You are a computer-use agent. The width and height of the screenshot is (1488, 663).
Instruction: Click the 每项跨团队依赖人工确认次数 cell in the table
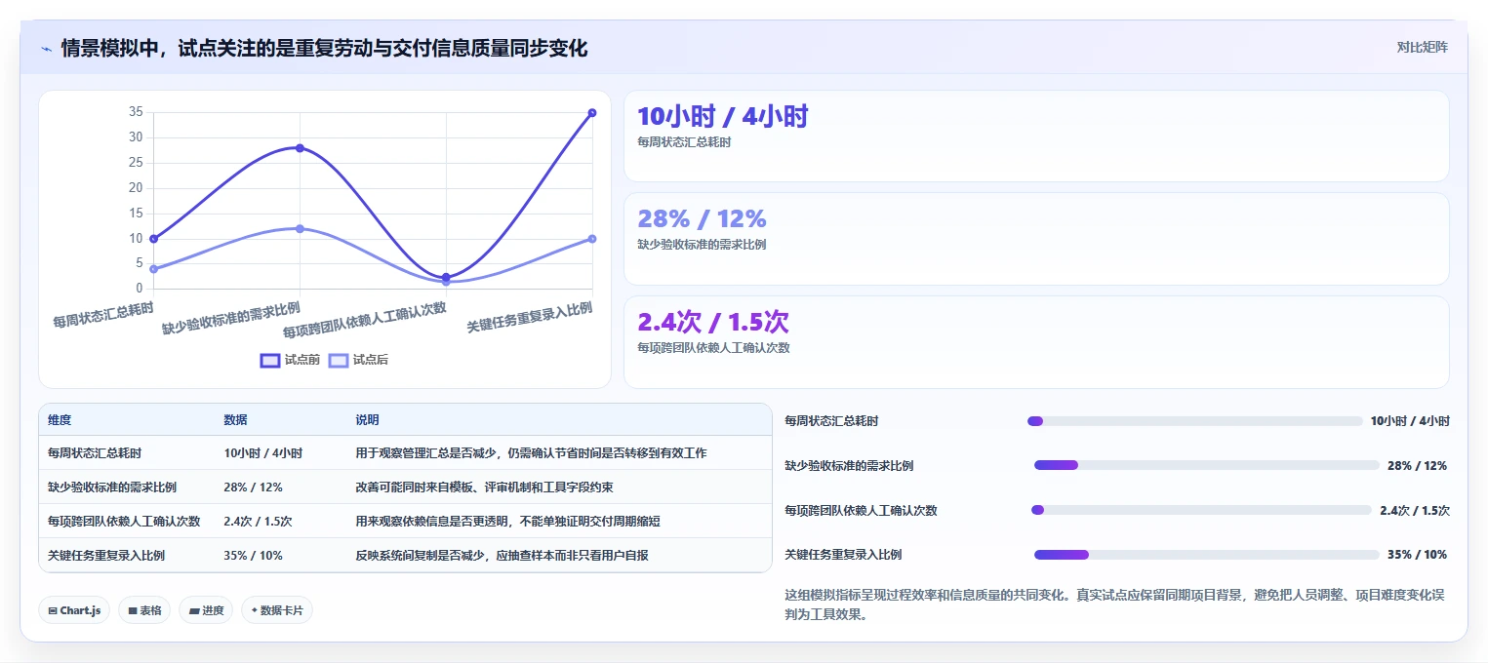(x=124, y=522)
